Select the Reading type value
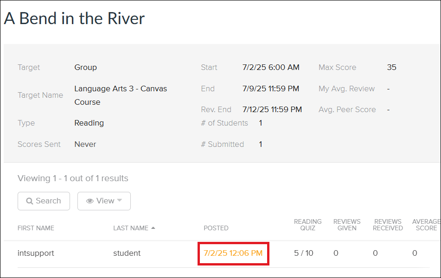This screenshot has height=278, width=441. pyautogui.click(x=89, y=123)
